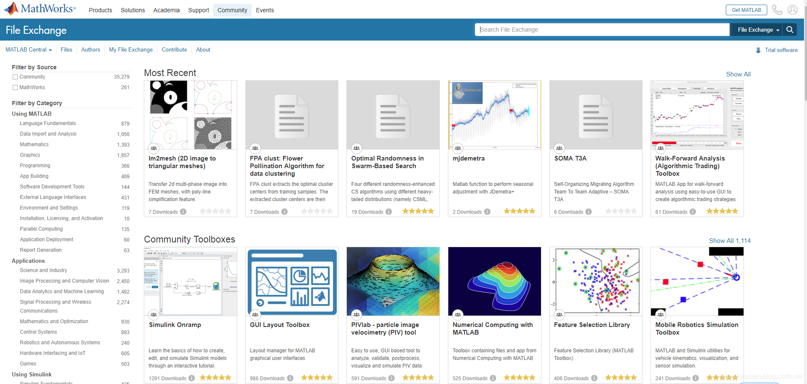Click the star rating on SOMA T3A
The height and width of the screenshot is (384, 807).
coord(621,211)
